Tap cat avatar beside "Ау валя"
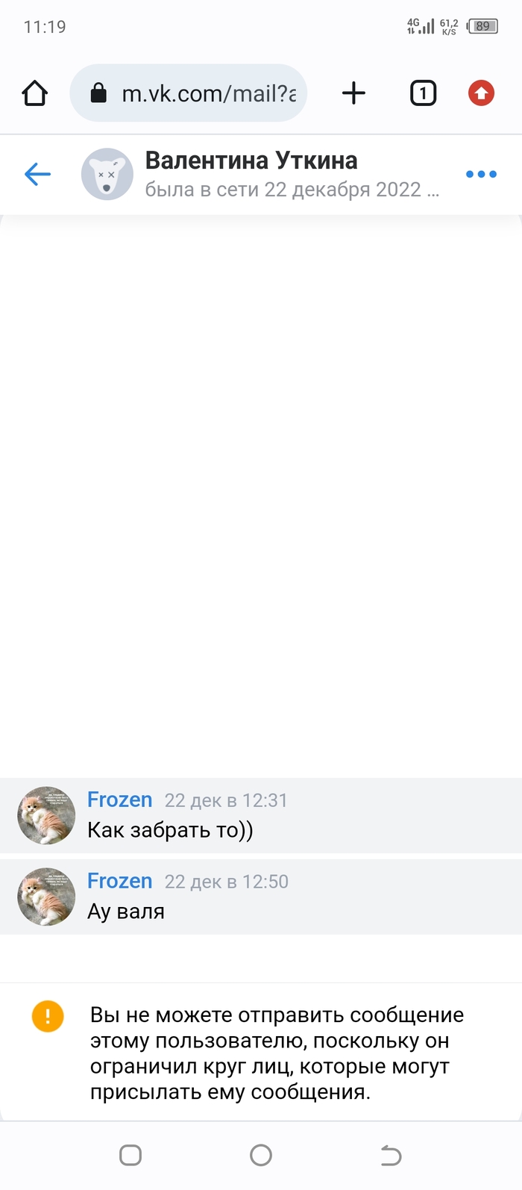 pos(46,897)
